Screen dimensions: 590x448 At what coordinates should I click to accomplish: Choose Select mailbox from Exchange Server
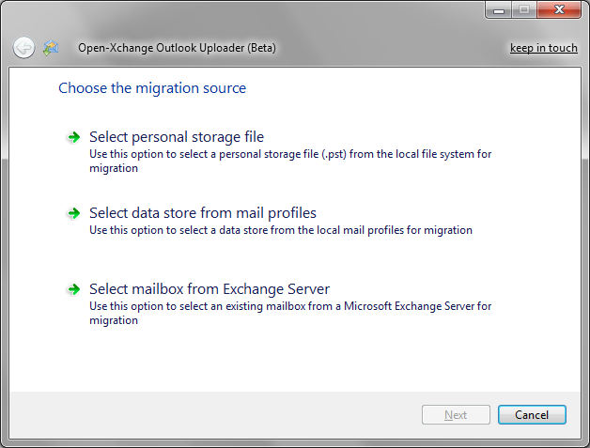point(210,289)
